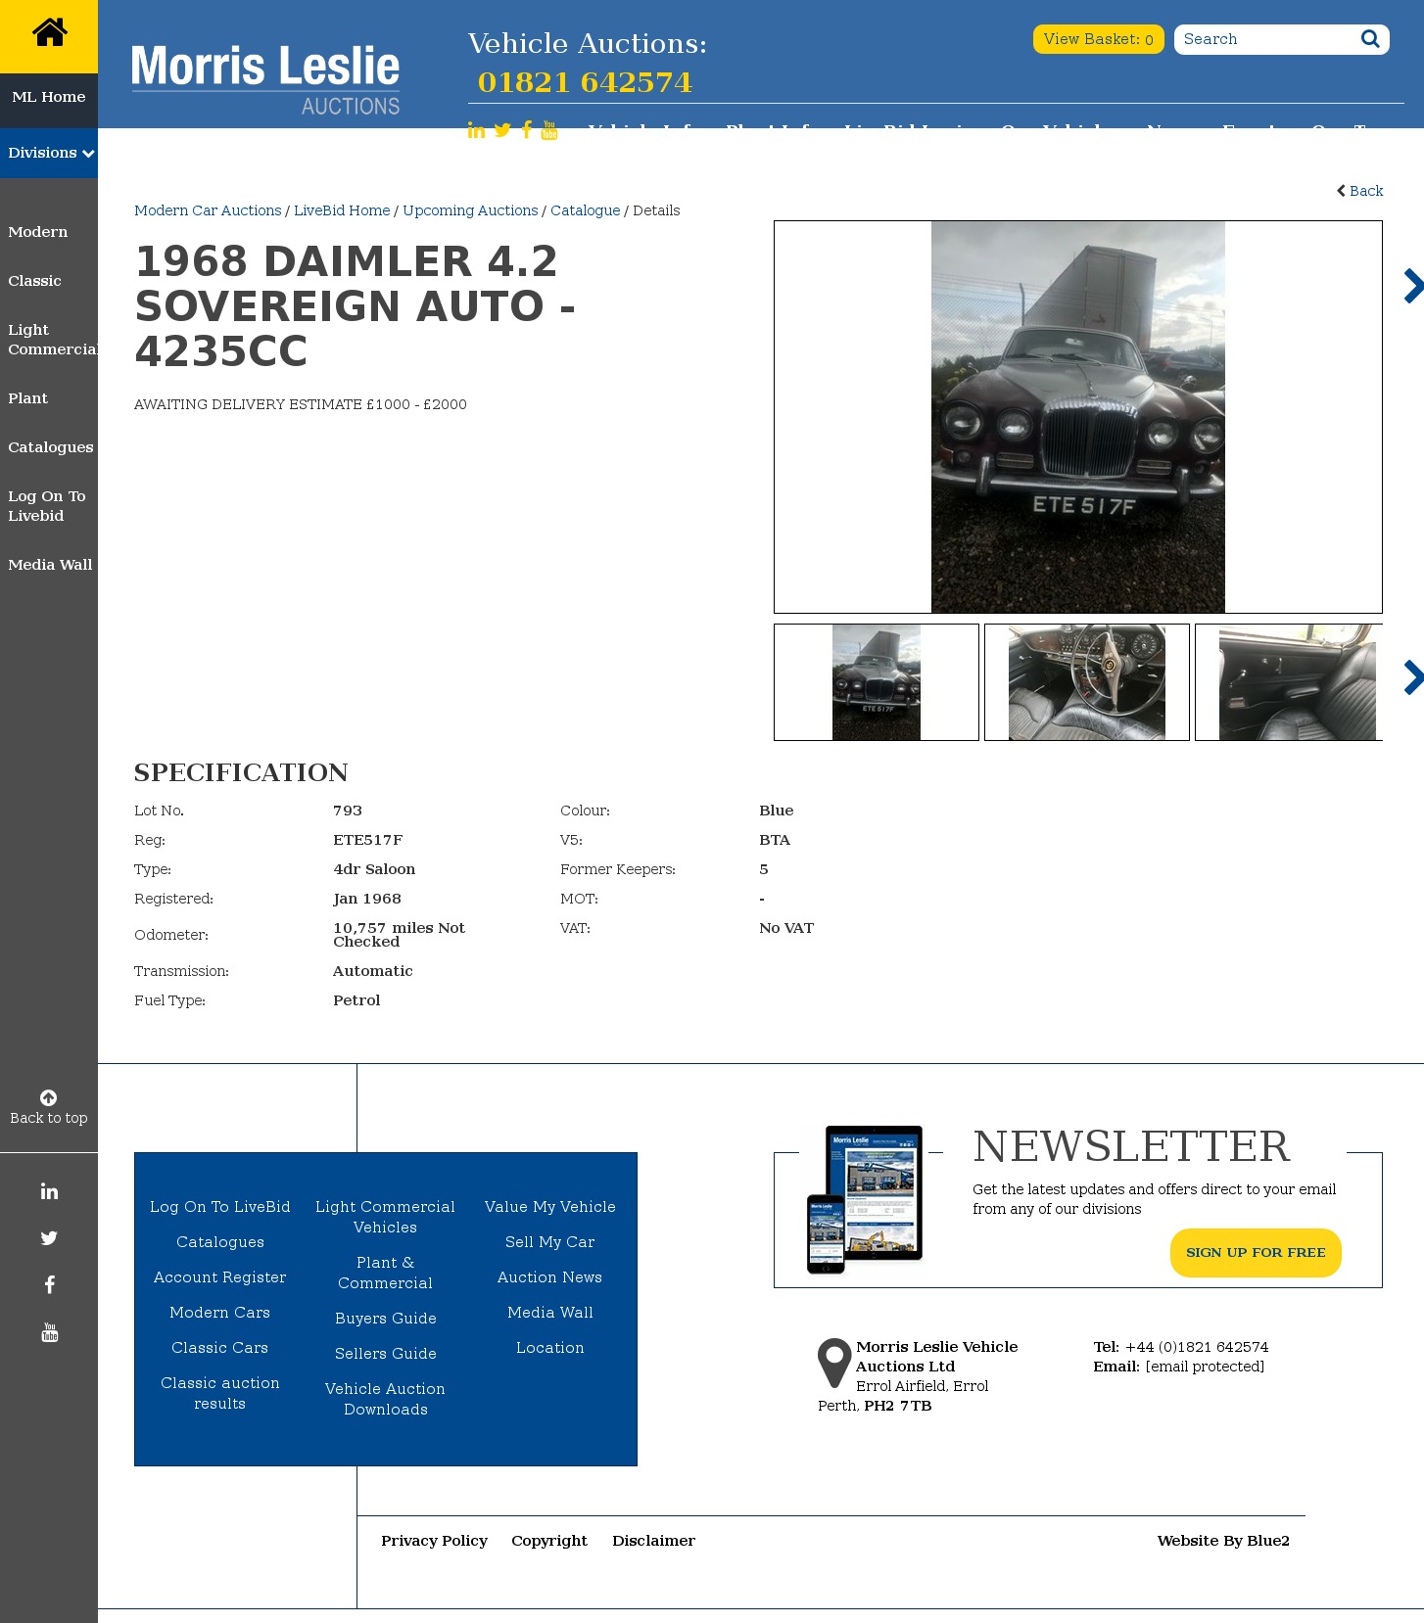Open the Plant sidebar section

pyautogui.click(x=27, y=398)
